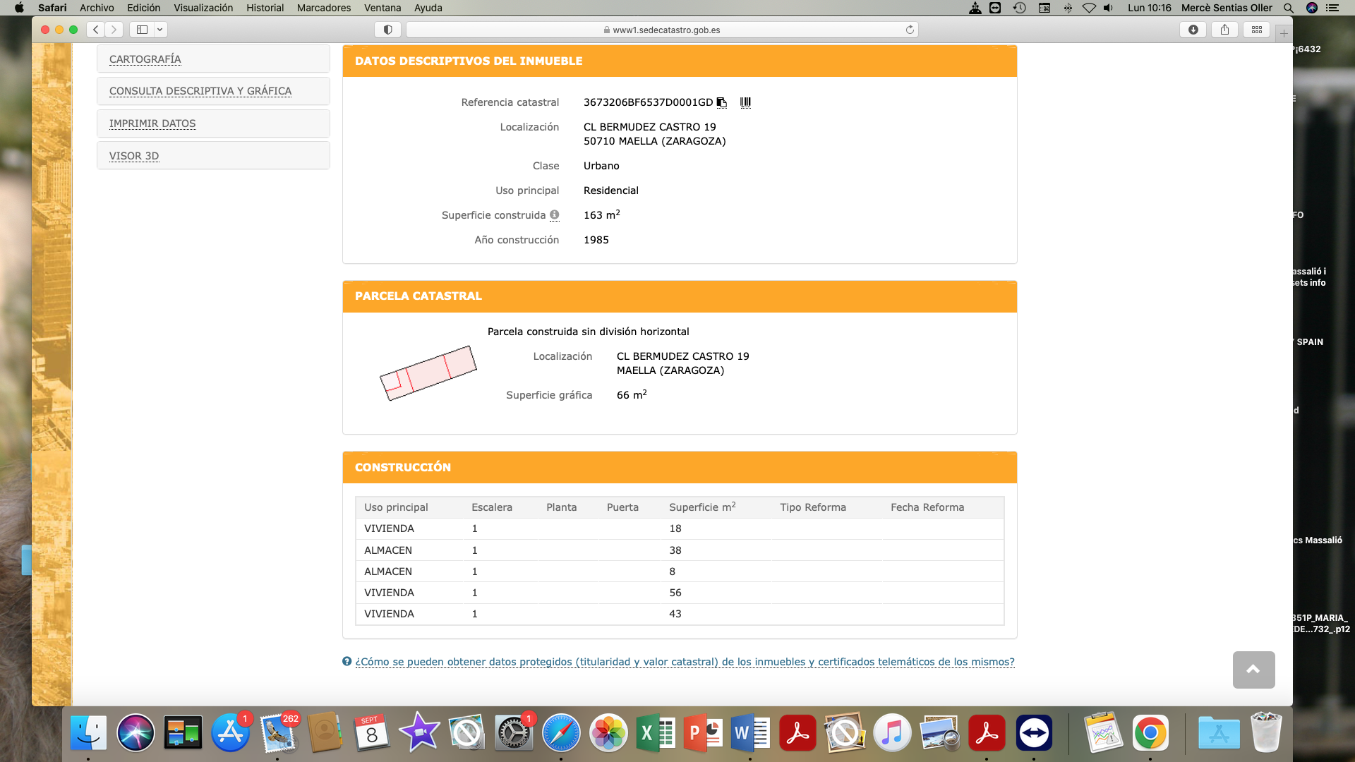Click the scroll-to-top arrow button
The width and height of the screenshot is (1355, 762).
1253,670
